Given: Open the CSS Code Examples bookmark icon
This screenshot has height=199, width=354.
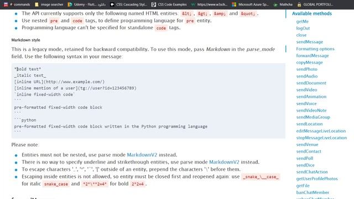Looking at the screenshot, I should 154,4.
